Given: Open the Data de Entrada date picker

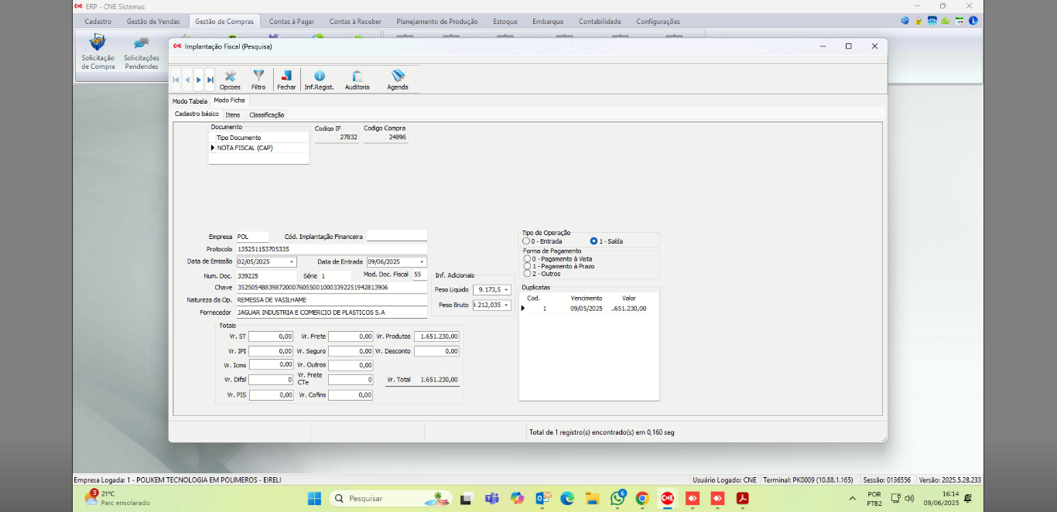Looking at the screenshot, I should (x=422, y=262).
